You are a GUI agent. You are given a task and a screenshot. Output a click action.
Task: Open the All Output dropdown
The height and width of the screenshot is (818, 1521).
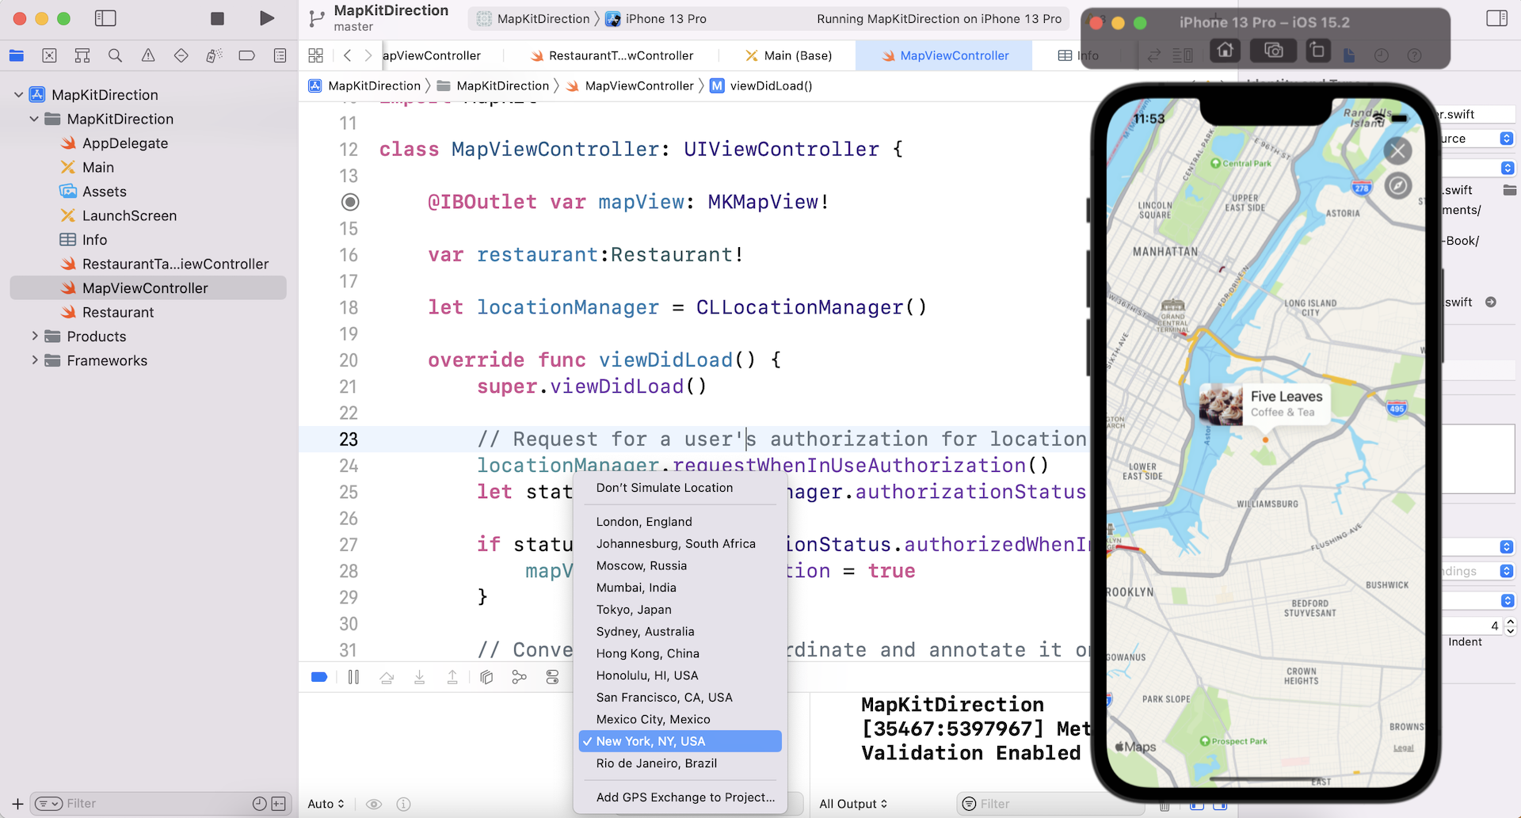click(x=852, y=804)
